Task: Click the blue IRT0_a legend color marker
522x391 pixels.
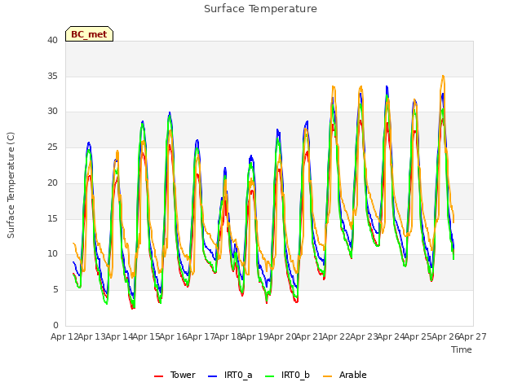Action: pos(212,376)
